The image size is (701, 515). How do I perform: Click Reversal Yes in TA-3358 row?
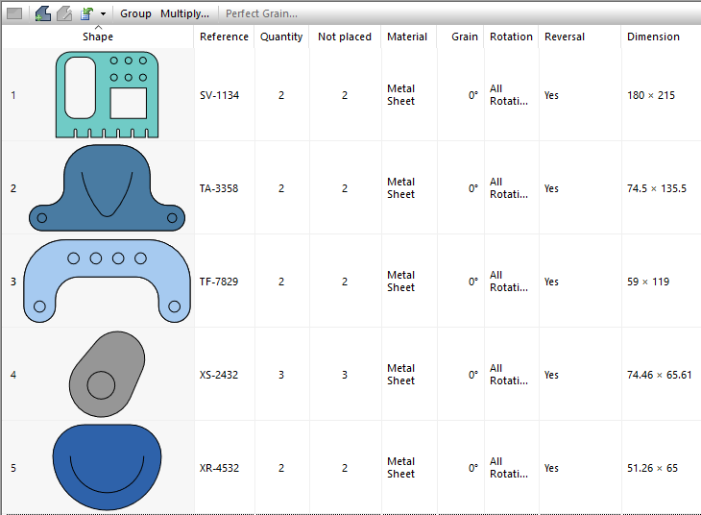point(551,188)
